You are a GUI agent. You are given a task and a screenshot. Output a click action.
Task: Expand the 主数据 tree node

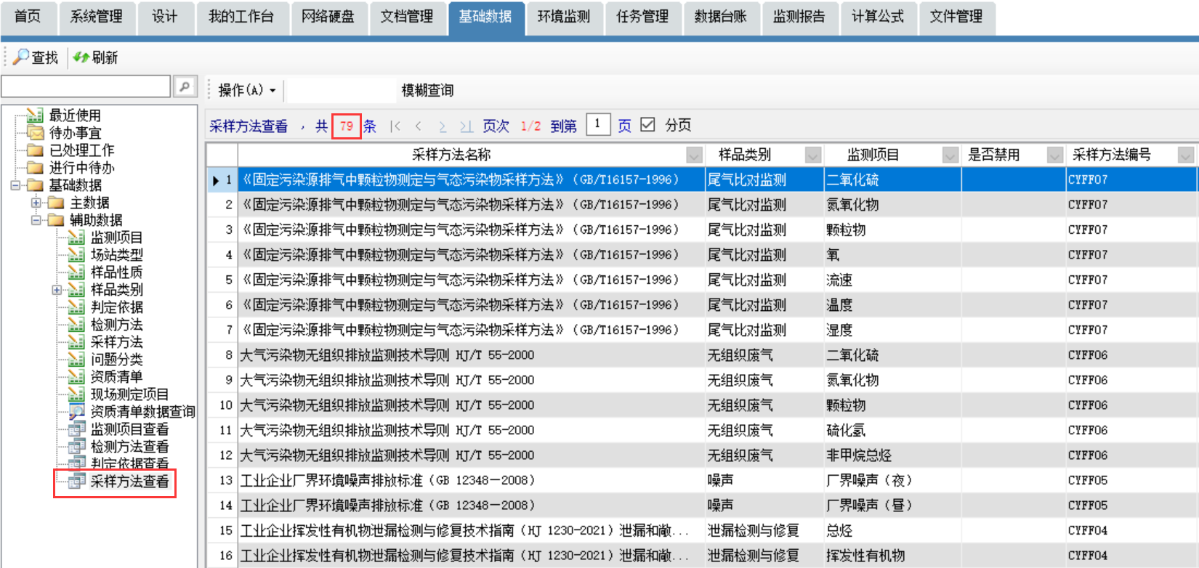pyautogui.click(x=36, y=203)
